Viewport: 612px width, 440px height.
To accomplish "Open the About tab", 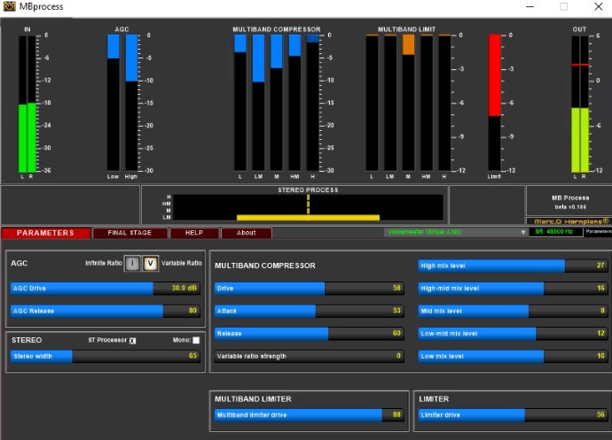I will click(x=247, y=233).
